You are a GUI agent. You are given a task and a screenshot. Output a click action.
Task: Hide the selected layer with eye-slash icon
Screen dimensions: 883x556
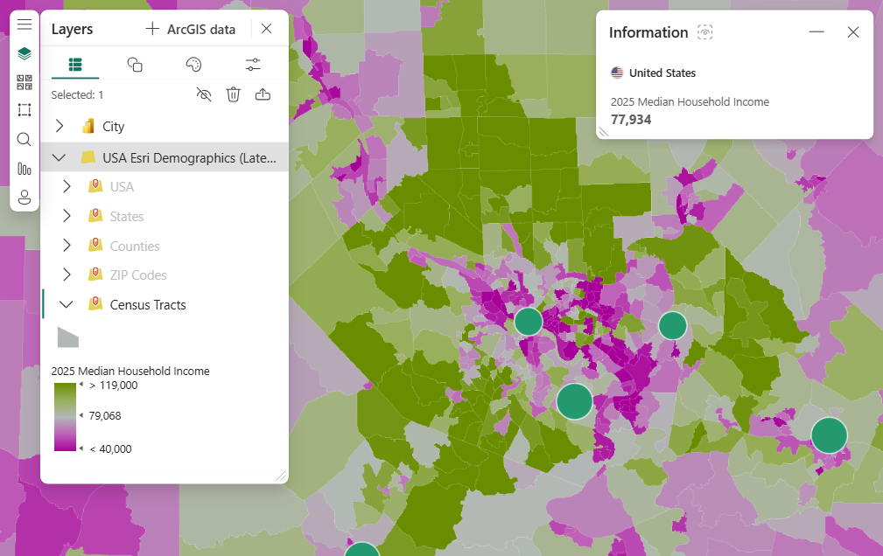[204, 94]
